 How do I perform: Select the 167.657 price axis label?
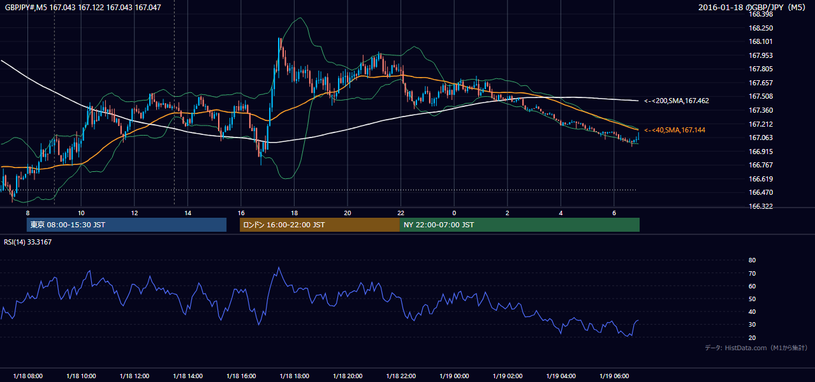click(x=761, y=83)
